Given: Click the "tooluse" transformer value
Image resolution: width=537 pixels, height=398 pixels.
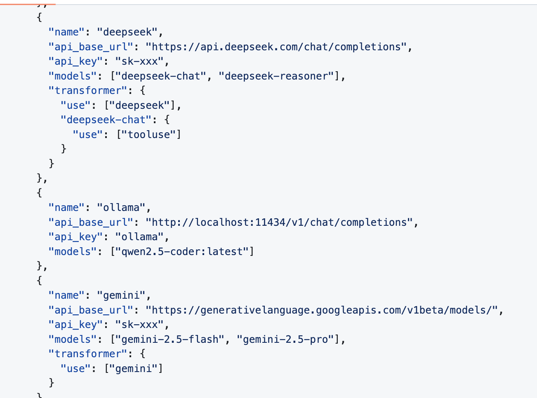Looking at the screenshot, I should 149,135.
